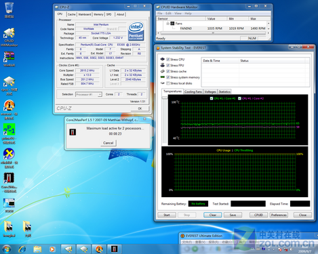
Task: Cancel the Core2MaxPerf load test
Action: click(x=108, y=143)
